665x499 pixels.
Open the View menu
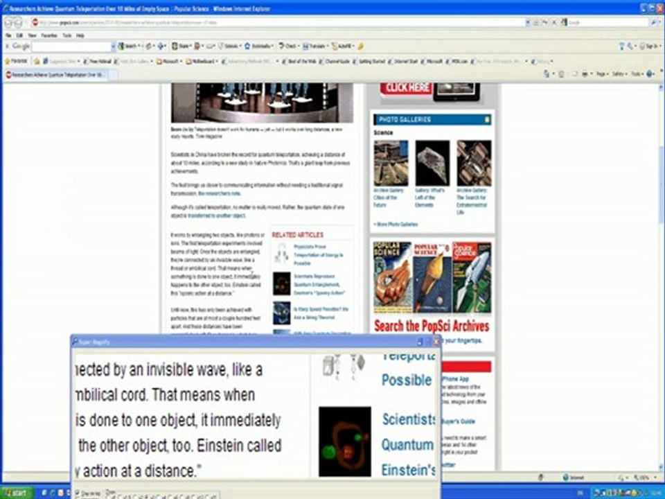[x=33, y=35]
